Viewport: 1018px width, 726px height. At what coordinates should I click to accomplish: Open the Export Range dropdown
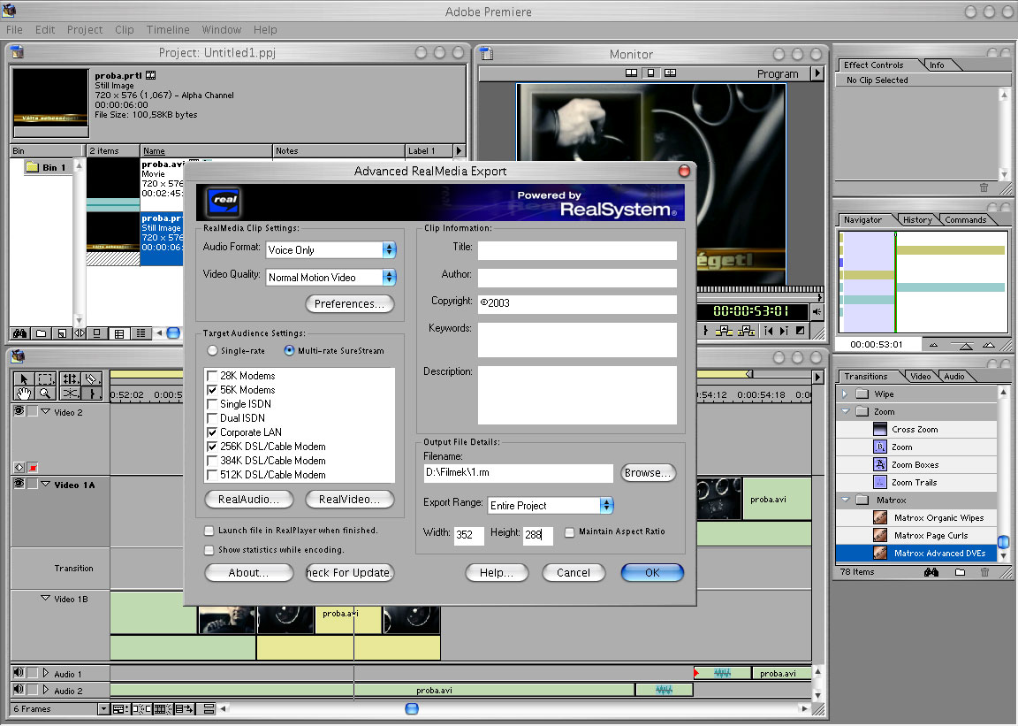551,506
